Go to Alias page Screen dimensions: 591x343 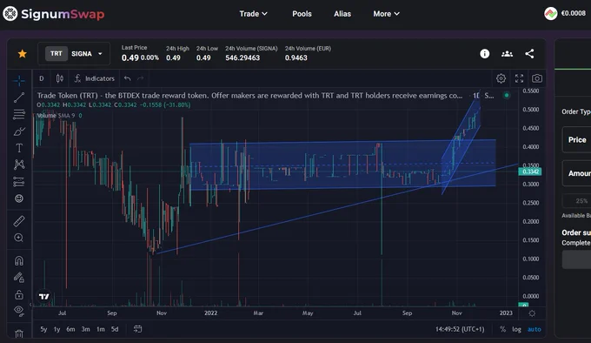(x=342, y=14)
